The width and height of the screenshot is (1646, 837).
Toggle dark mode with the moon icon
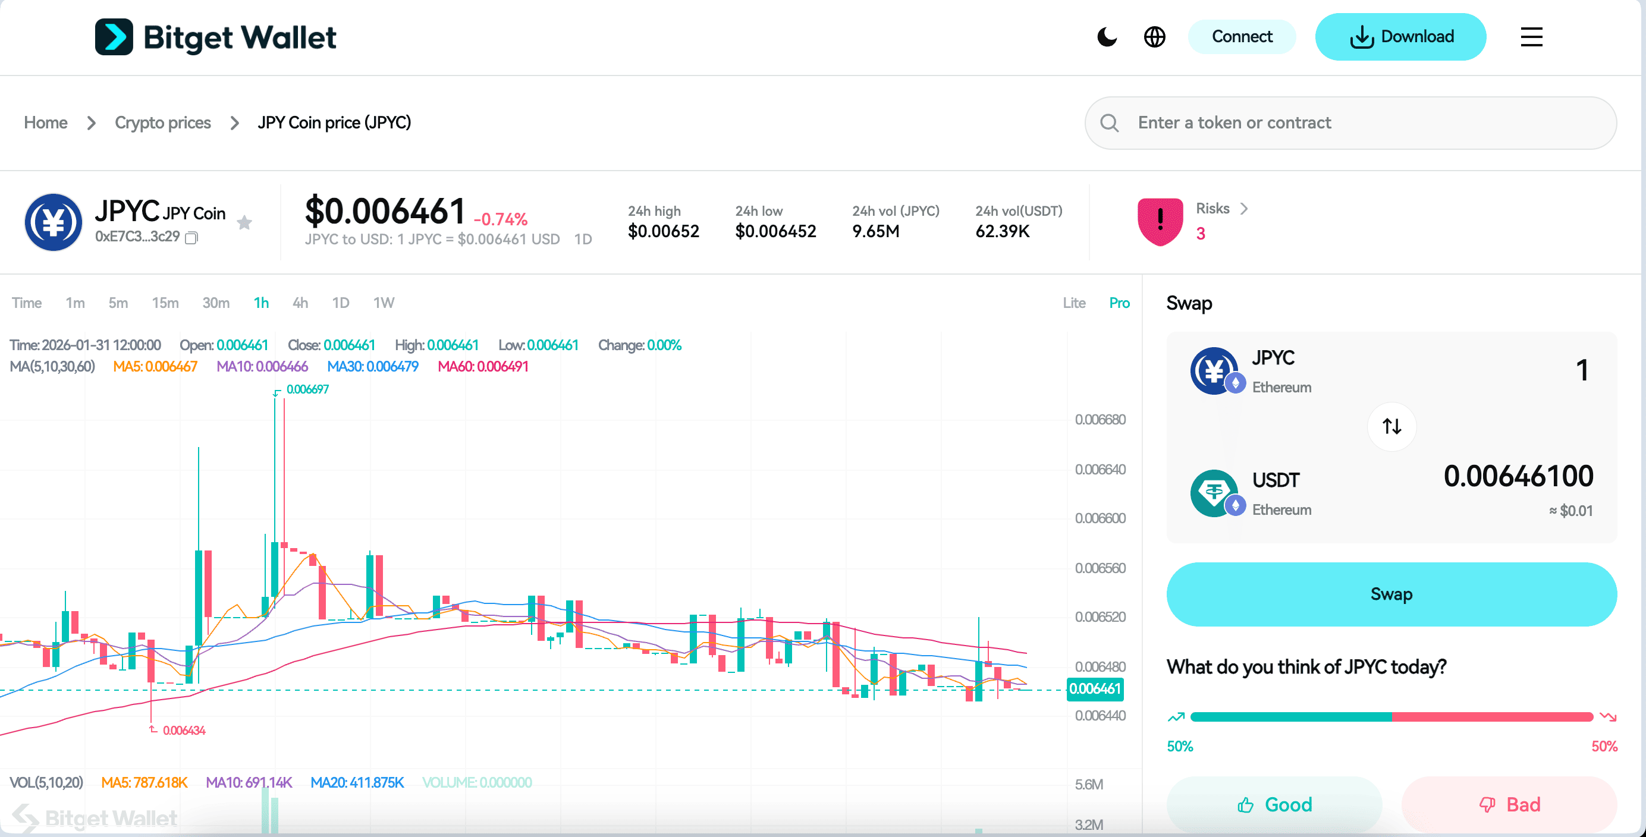1107,37
